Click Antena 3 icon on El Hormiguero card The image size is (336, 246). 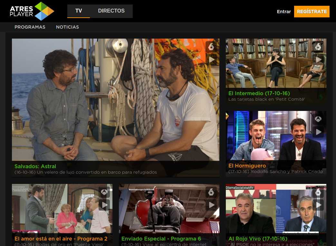(x=318, y=119)
